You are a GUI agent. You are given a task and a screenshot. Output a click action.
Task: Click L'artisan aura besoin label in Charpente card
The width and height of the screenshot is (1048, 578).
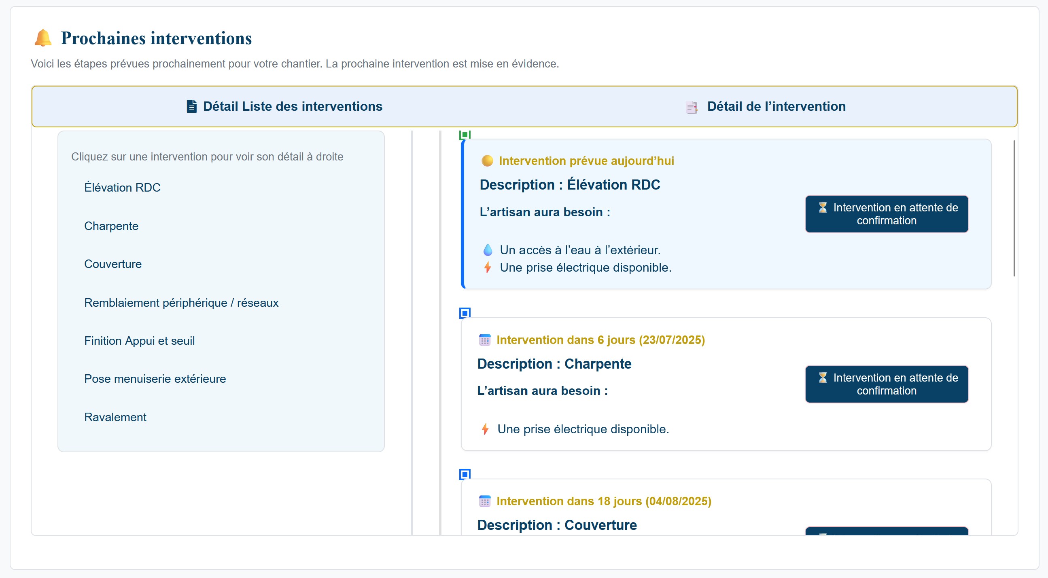542,390
